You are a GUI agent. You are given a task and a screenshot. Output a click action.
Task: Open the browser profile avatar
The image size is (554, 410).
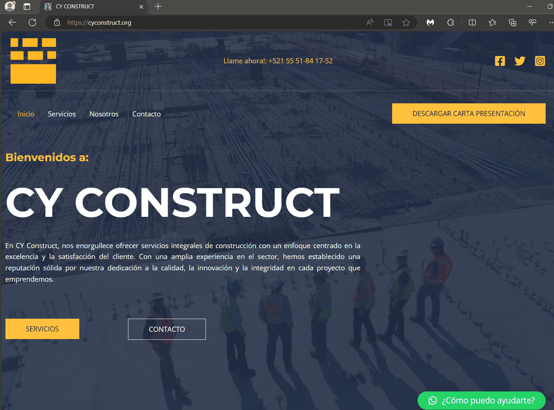[x=10, y=6]
